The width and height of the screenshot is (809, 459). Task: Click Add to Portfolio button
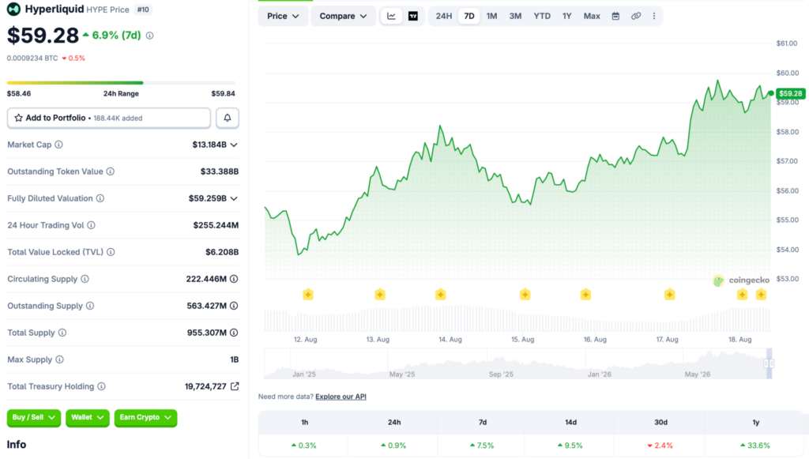click(x=109, y=118)
